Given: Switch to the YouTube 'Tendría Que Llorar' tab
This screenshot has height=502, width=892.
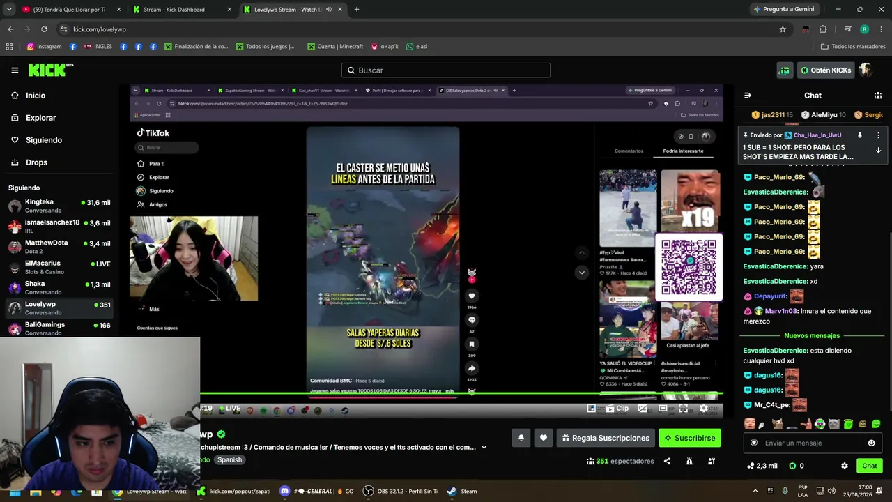Looking at the screenshot, I should [72, 10].
